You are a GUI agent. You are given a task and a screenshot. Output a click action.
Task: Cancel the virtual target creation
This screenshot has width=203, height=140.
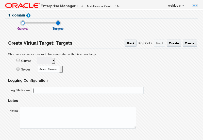(x=190, y=43)
